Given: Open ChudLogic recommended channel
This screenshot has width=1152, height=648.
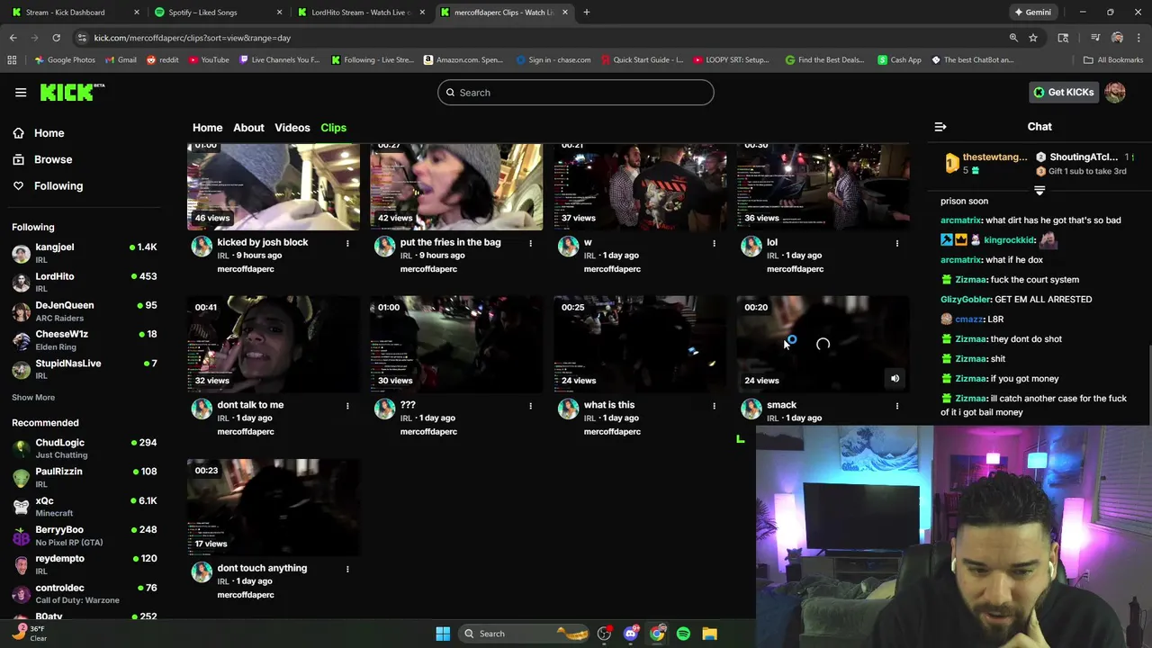Looking at the screenshot, I should [85, 448].
